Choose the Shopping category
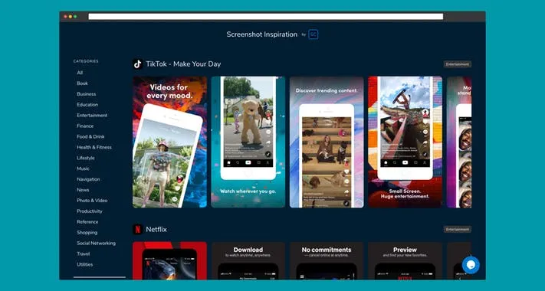This screenshot has height=291, width=545. coord(87,233)
